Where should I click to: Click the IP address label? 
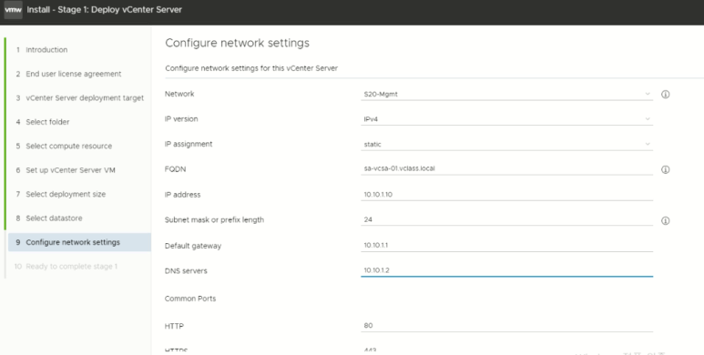(x=183, y=195)
